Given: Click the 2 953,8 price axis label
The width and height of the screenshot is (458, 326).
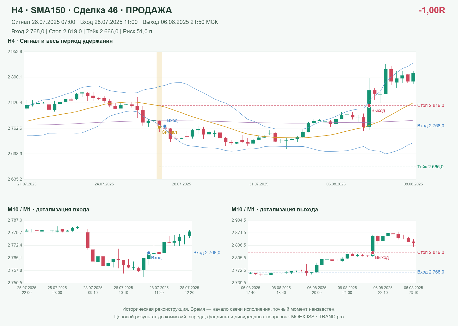Looking at the screenshot, I should click(15, 52).
